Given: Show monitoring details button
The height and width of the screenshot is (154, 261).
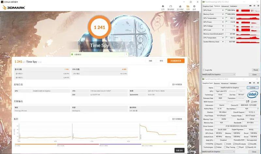Looking at the screenshot, I should click(177, 119).
